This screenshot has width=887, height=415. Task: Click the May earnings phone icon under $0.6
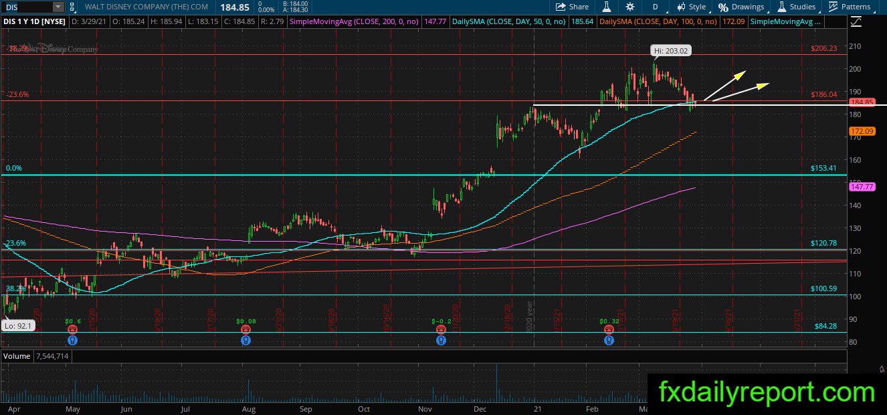pos(73,329)
